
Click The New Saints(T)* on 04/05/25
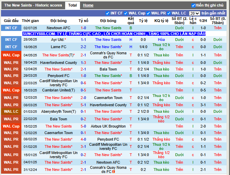(58, 55)
